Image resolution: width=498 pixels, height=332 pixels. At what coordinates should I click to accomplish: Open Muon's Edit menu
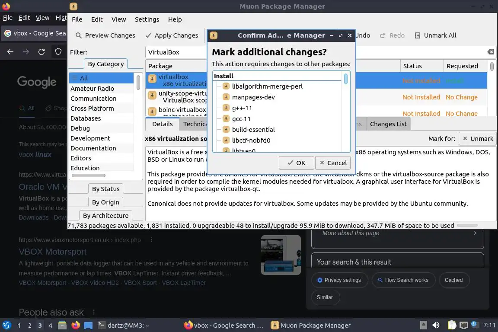[x=97, y=19]
